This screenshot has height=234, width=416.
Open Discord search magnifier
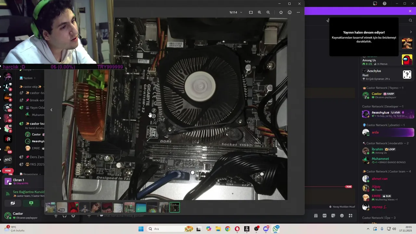[x=410, y=20]
